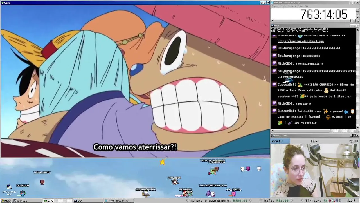Image resolution: width=360 pixels, height=203 pixels.
Task: Switch to the chat taskbar button
Action: pyautogui.click(x=88, y=201)
